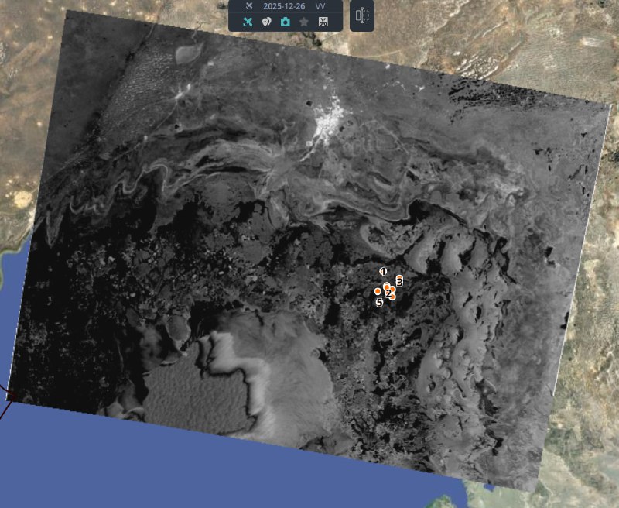
Task: Toggle the grey star favorite icon
Action: click(x=304, y=22)
